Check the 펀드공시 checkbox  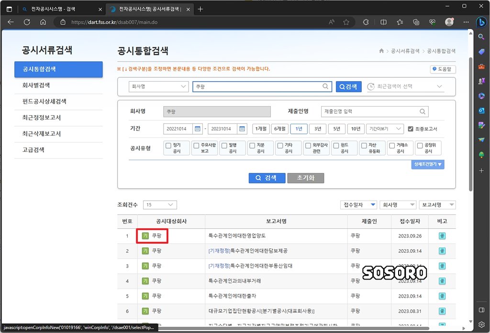(336, 145)
